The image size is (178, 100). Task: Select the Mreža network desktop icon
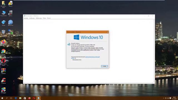[x=3, y=23]
